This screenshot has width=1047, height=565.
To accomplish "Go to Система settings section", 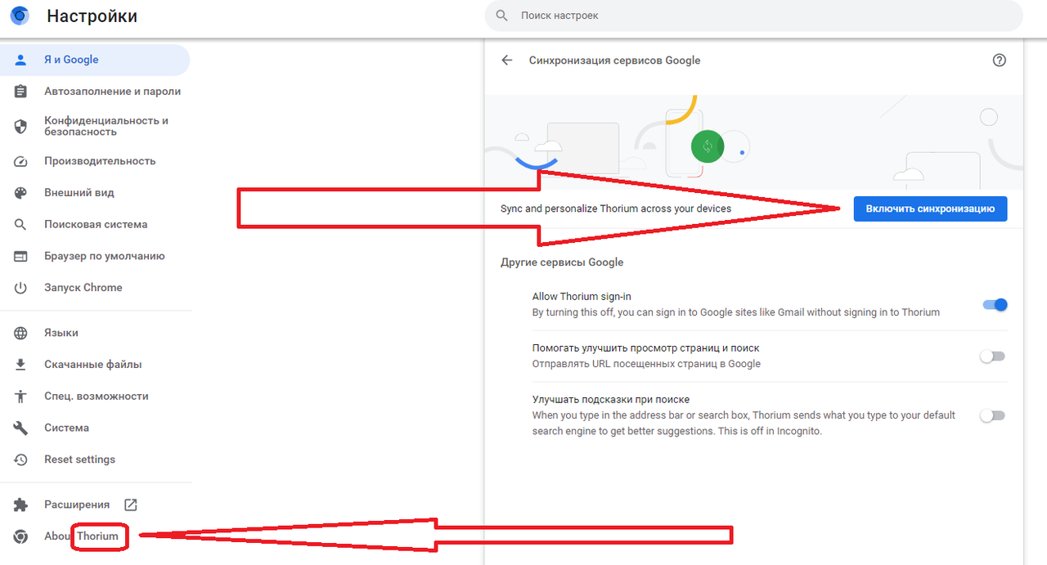I will pyautogui.click(x=95, y=428).
